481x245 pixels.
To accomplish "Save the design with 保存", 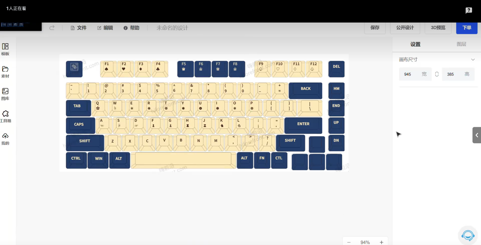I will tap(375, 28).
